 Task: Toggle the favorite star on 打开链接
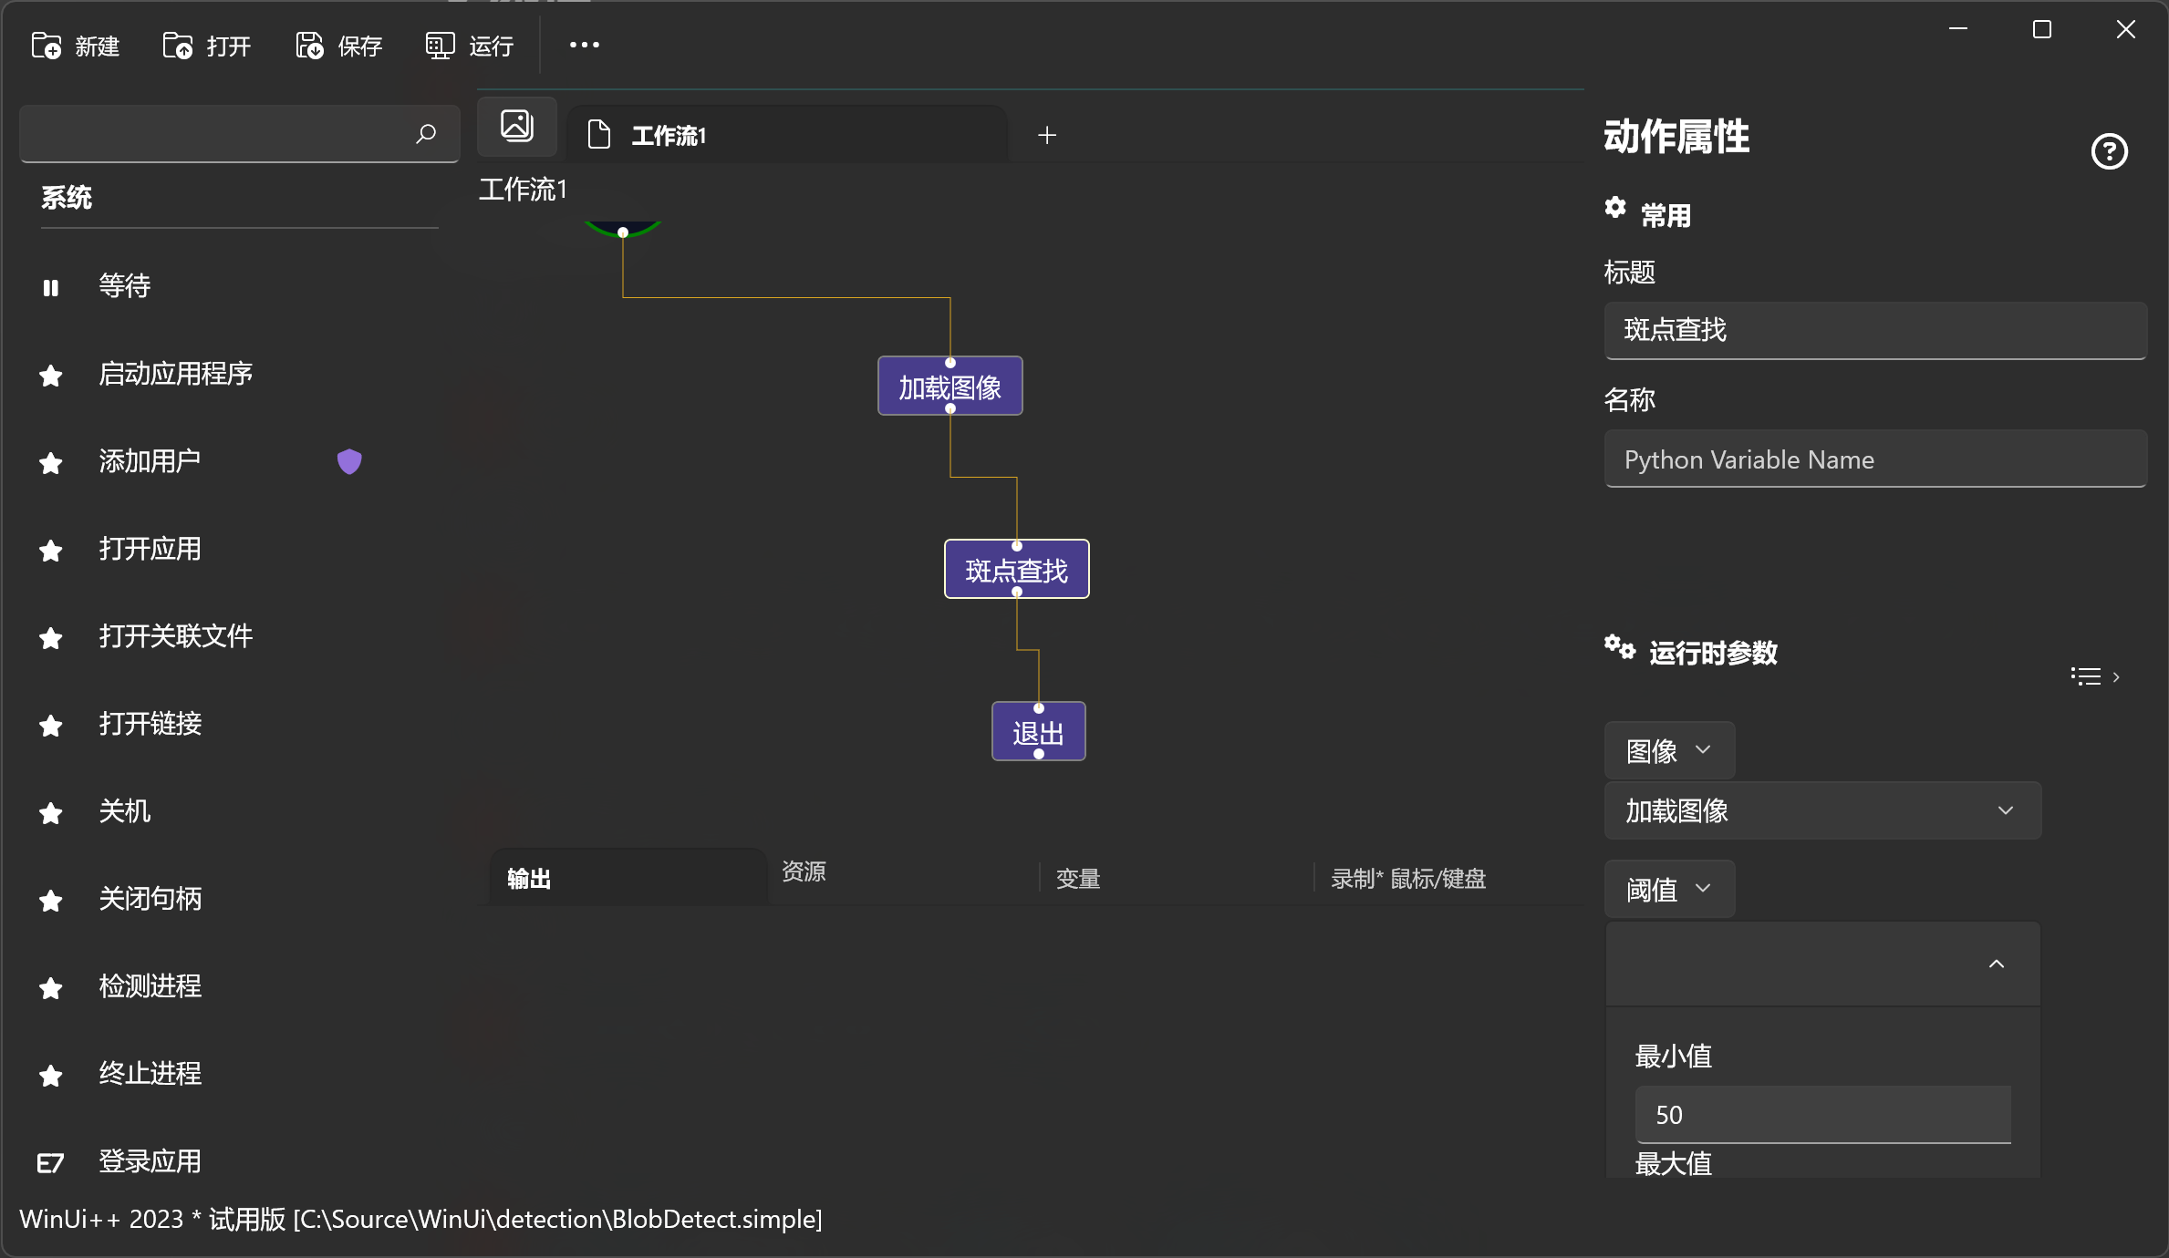[50, 725]
